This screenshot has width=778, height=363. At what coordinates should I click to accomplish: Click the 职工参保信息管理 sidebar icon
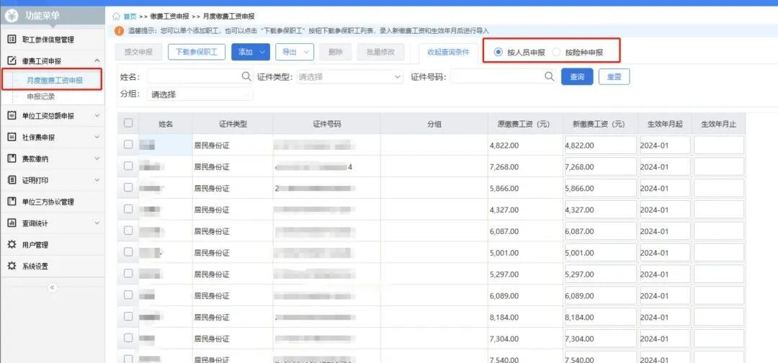[12, 40]
